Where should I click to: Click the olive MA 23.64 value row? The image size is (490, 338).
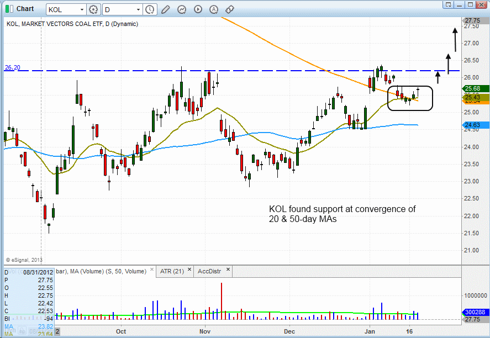pyautogui.click(x=29, y=334)
